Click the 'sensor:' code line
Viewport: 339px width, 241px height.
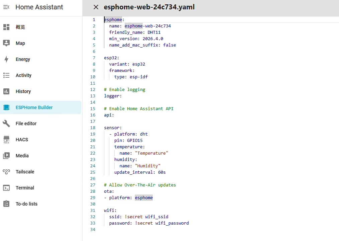[113, 128]
